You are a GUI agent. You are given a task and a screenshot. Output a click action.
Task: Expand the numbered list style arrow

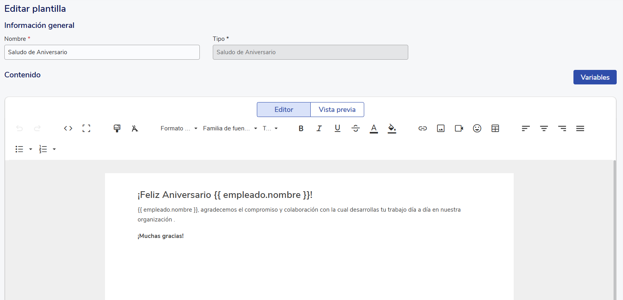click(x=54, y=149)
